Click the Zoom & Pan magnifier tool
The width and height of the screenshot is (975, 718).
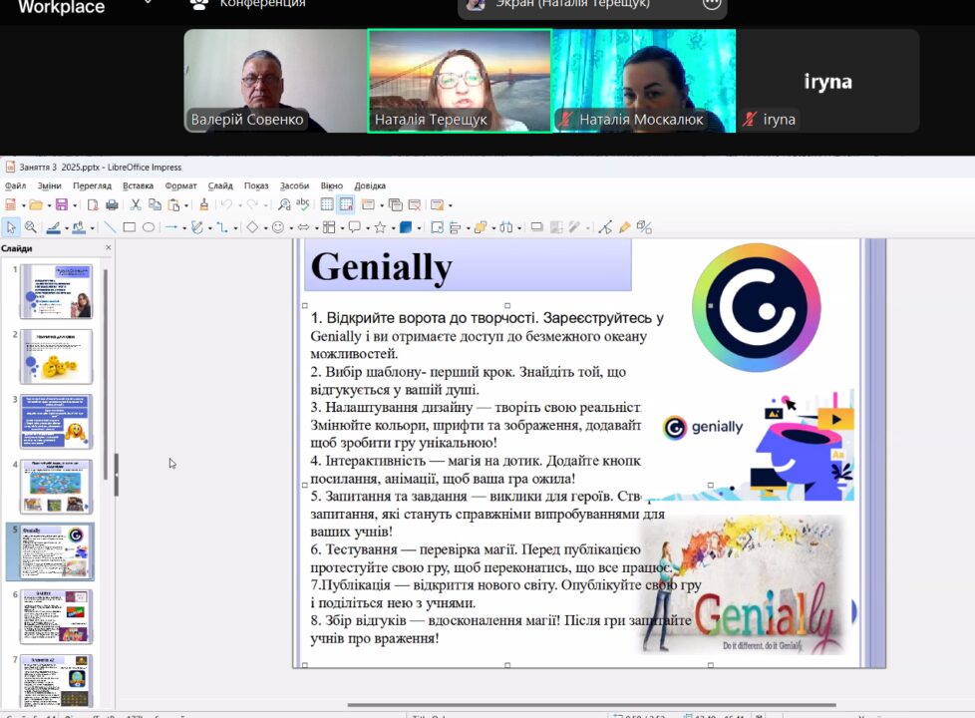pos(31,227)
